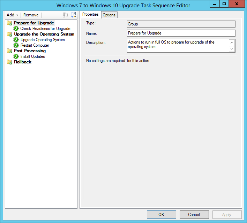Click the 'Type:' label
The width and height of the screenshot is (247, 223).
[91, 23]
